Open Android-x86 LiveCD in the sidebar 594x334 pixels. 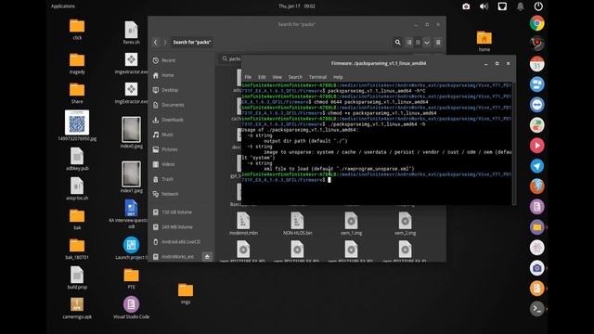pyautogui.click(x=182, y=241)
